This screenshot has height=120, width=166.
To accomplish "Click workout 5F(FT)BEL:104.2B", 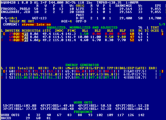I will coord(132,109).
